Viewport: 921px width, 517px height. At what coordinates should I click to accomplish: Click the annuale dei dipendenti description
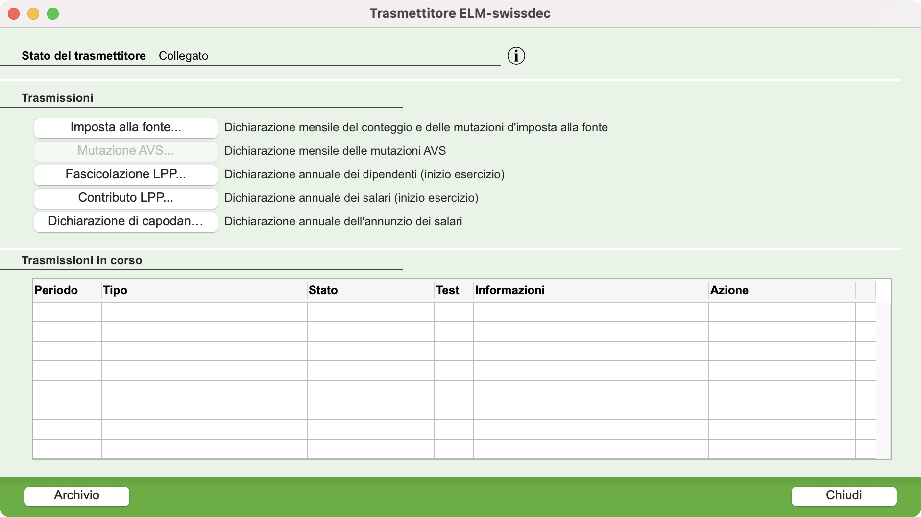[x=364, y=174]
